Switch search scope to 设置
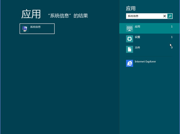 coord(149,39)
